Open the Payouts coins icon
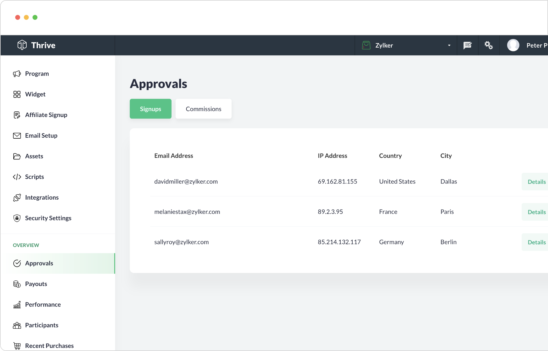This screenshot has width=548, height=351. point(17,284)
